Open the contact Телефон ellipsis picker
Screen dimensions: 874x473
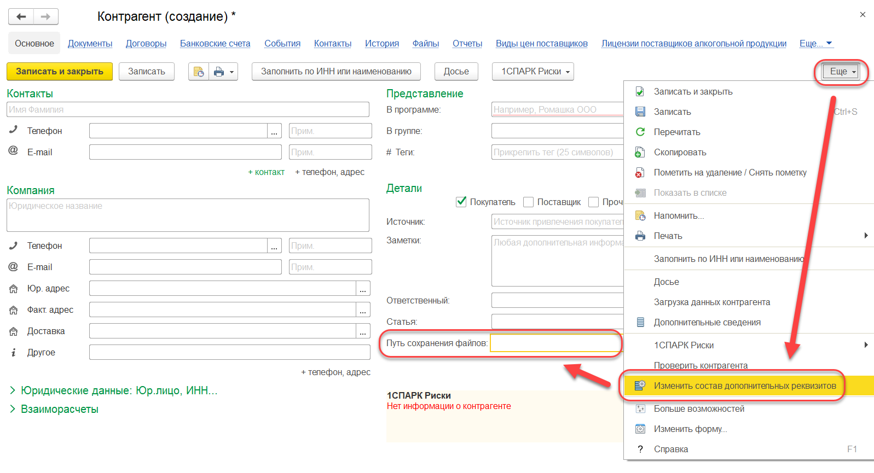[x=274, y=131]
